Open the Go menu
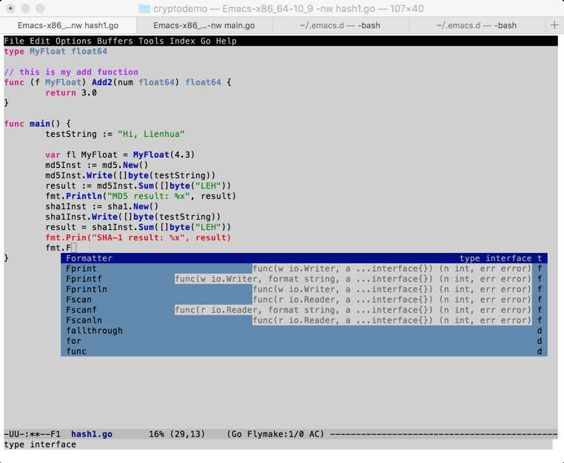 click(x=205, y=41)
